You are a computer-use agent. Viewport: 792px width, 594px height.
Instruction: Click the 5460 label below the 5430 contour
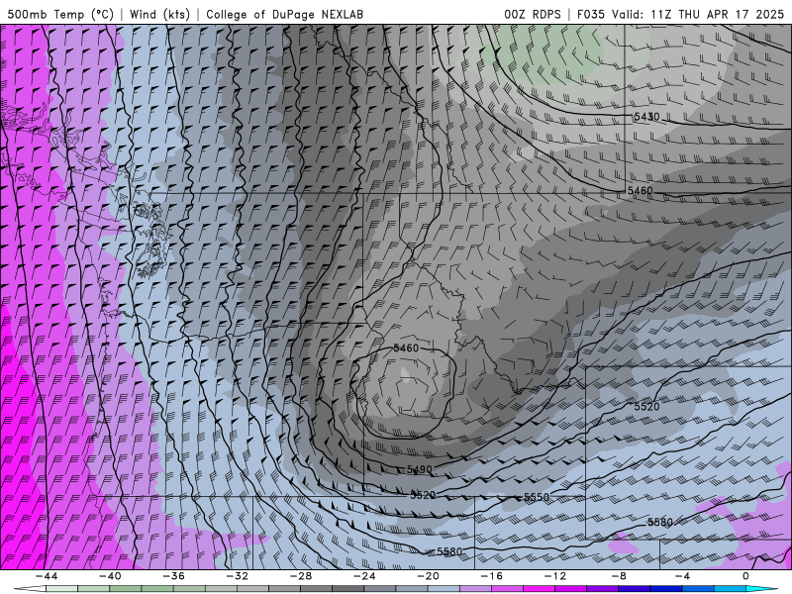click(640, 191)
